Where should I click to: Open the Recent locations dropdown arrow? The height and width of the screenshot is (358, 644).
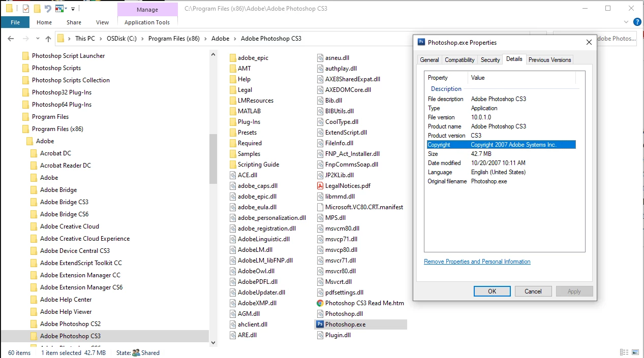[x=37, y=39]
